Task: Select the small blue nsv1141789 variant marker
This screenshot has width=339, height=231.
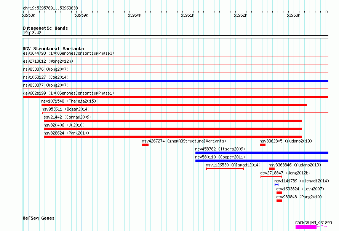Action: point(277,185)
